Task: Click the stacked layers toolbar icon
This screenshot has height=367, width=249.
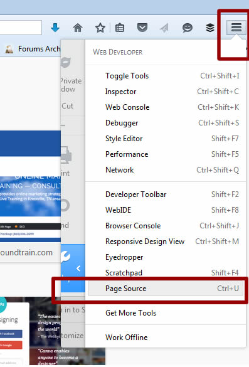Action: pyautogui.click(x=210, y=28)
